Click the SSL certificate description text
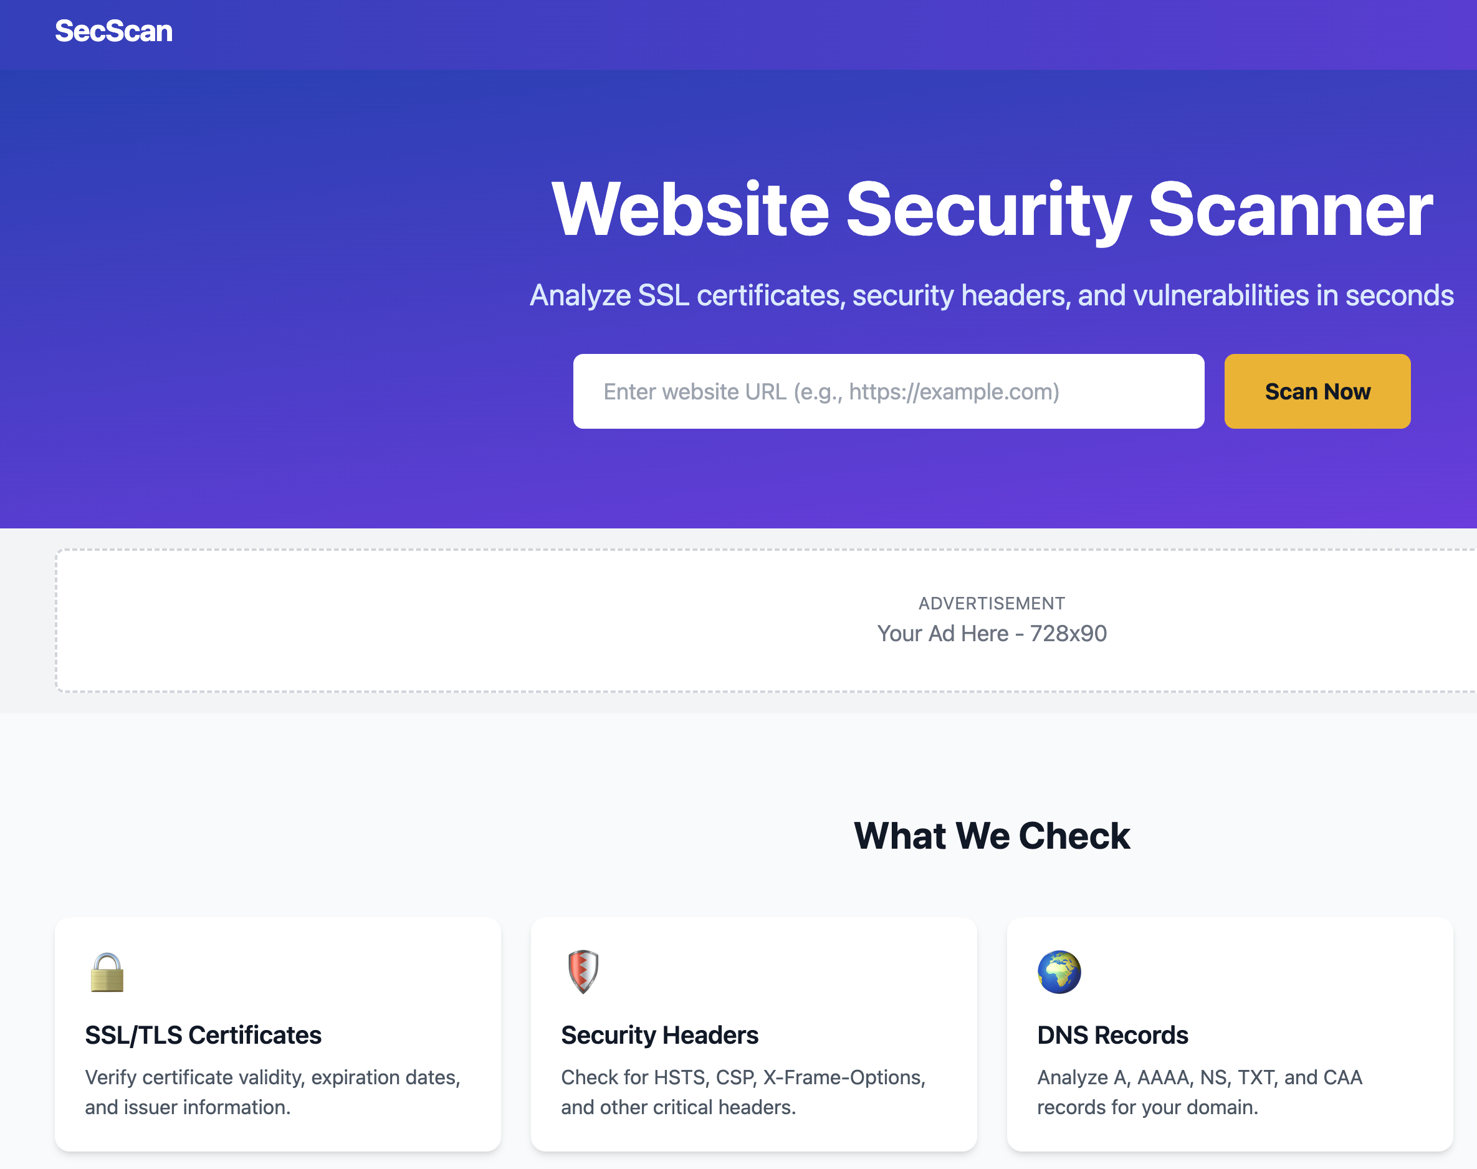The height and width of the screenshot is (1169, 1477). pos(273,1092)
